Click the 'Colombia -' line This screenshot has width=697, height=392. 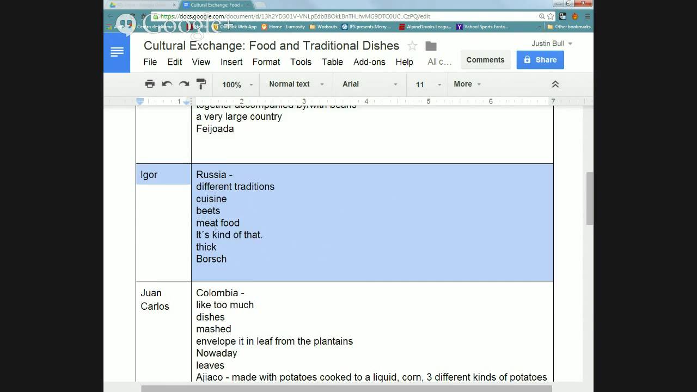(220, 293)
